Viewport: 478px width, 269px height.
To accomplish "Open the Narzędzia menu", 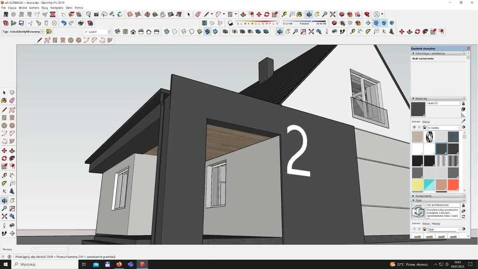I will pyautogui.click(x=56, y=8).
